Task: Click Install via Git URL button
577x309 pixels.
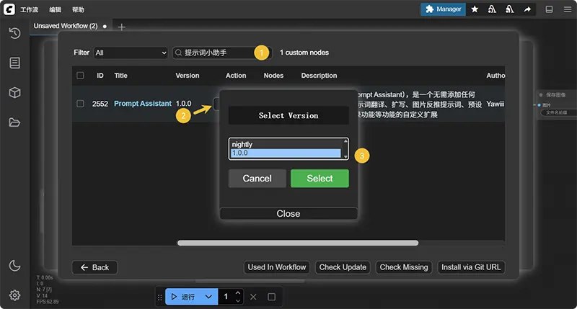Action: [x=471, y=267]
